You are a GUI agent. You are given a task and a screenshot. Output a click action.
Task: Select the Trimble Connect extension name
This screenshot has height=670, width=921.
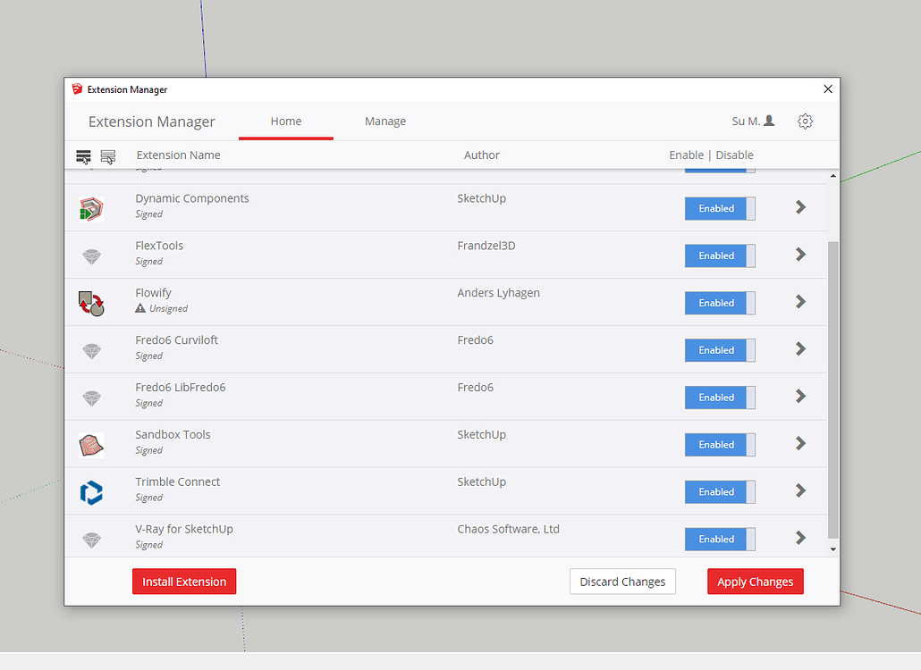point(177,482)
